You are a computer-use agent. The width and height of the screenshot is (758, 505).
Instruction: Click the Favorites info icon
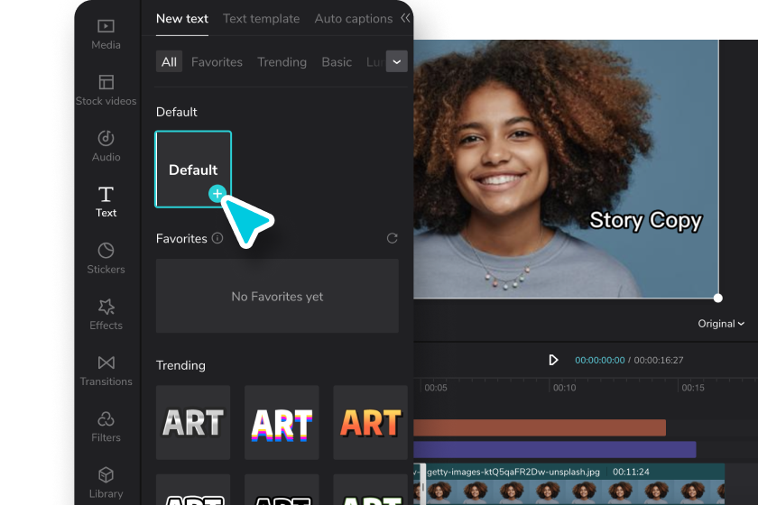point(217,238)
